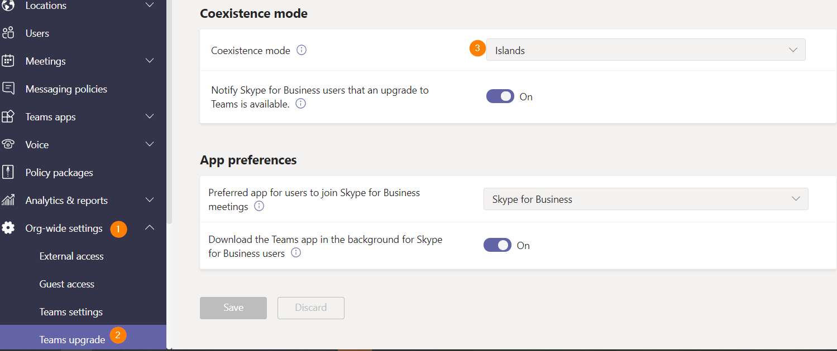Click the Save button
The image size is (837, 351).
point(233,308)
